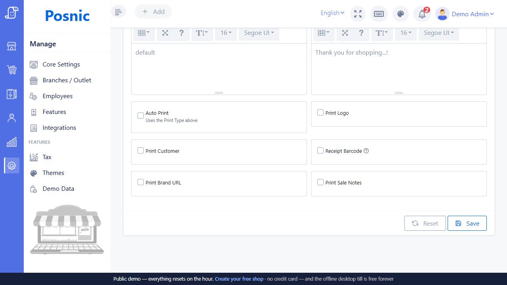Screen dimensions: 507x285
Task: Open notifications bell with 2 badge
Action: (422, 14)
